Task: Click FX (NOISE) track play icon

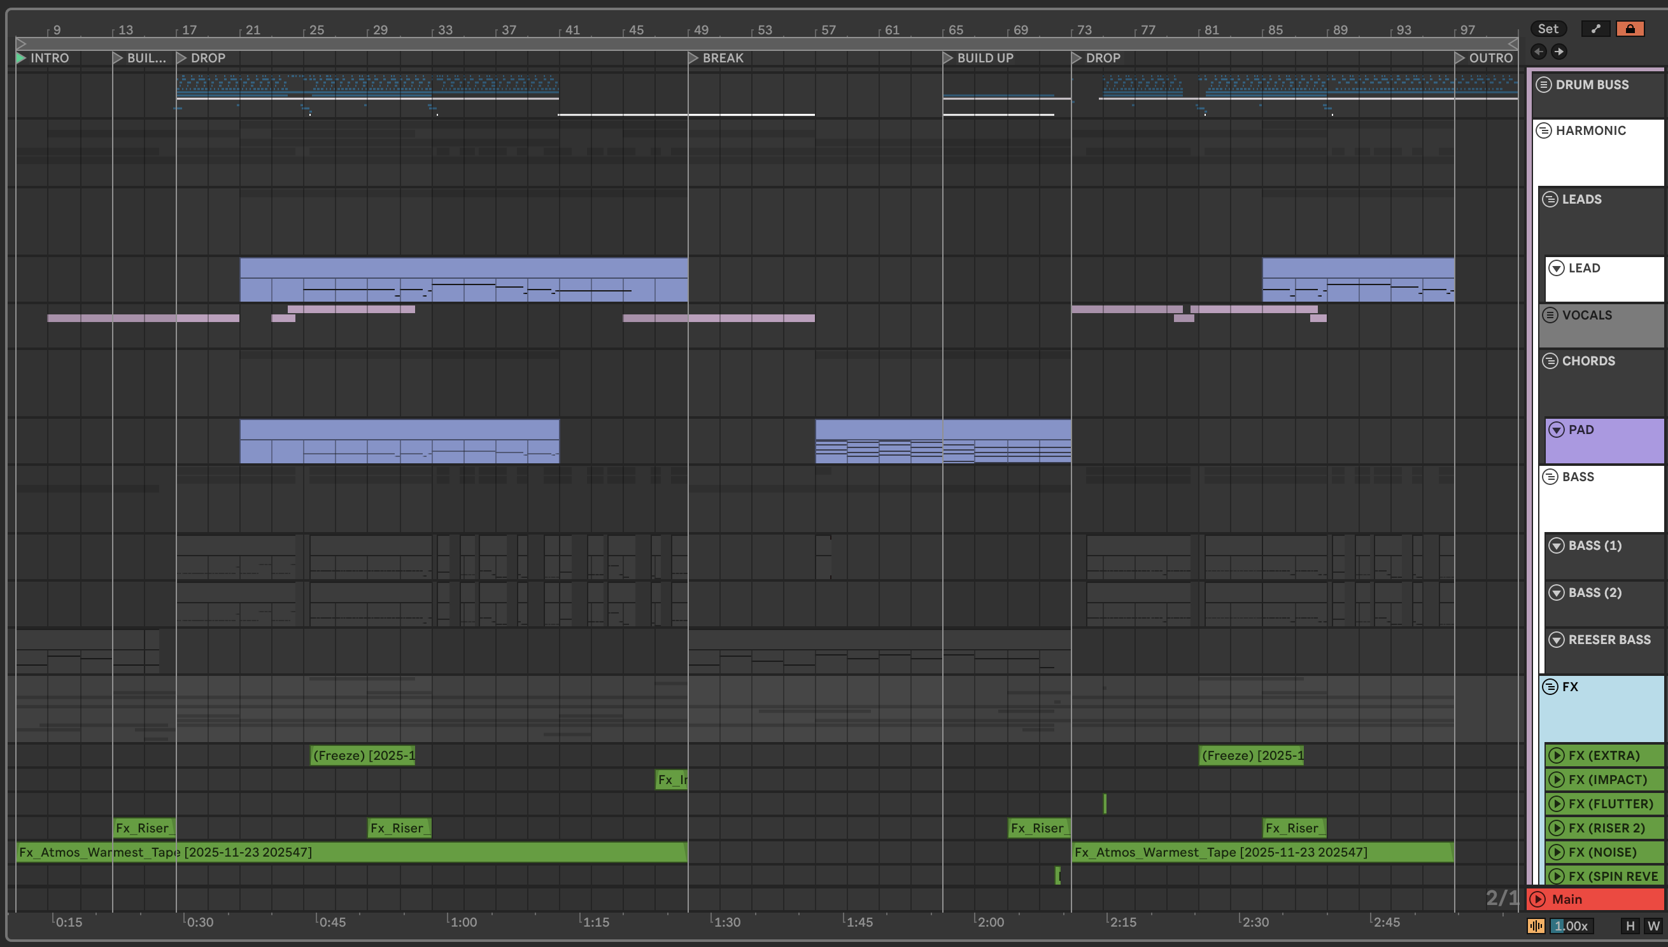Action: pyautogui.click(x=1556, y=852)
